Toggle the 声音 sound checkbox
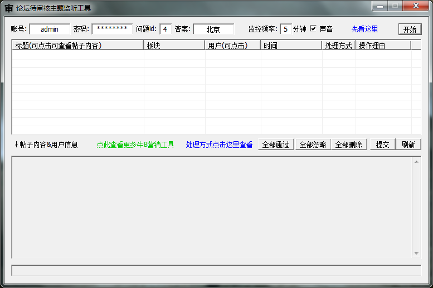Viewport: 433px width, 288px height. [x=313, y=29]
